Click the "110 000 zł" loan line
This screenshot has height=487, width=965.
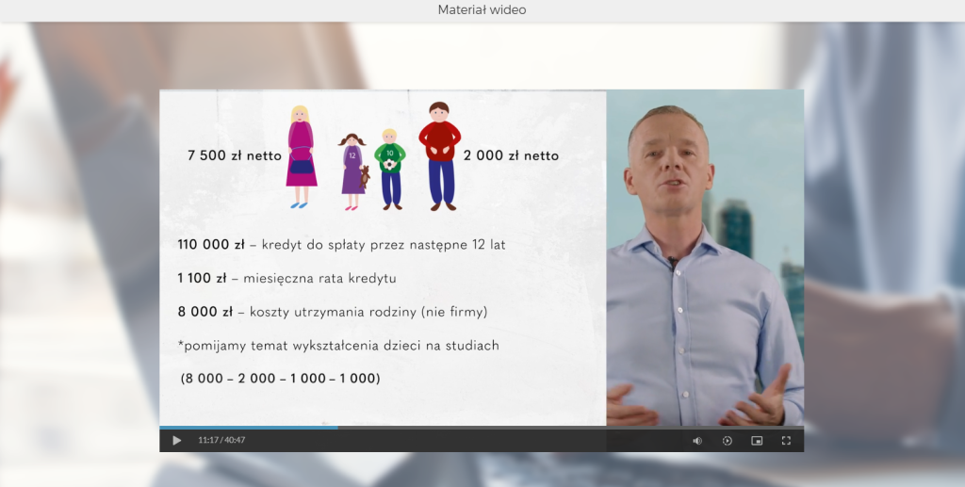[x=341, y=245]
